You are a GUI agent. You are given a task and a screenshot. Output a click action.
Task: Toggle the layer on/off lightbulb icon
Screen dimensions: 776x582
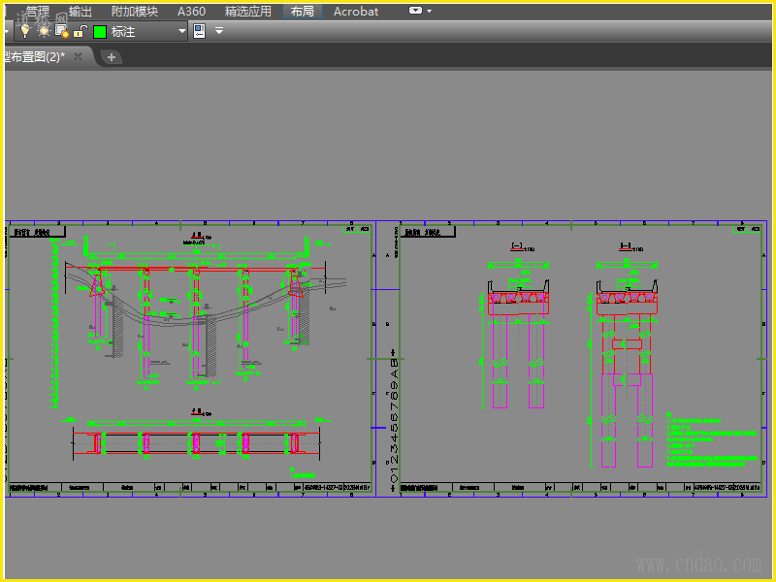tap(25, 31)
